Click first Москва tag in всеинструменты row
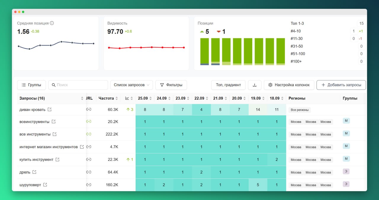 (296, 122)
